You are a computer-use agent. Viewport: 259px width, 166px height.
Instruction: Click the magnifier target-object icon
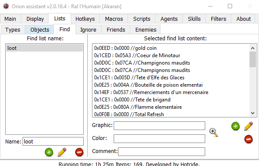click(213, 132)
